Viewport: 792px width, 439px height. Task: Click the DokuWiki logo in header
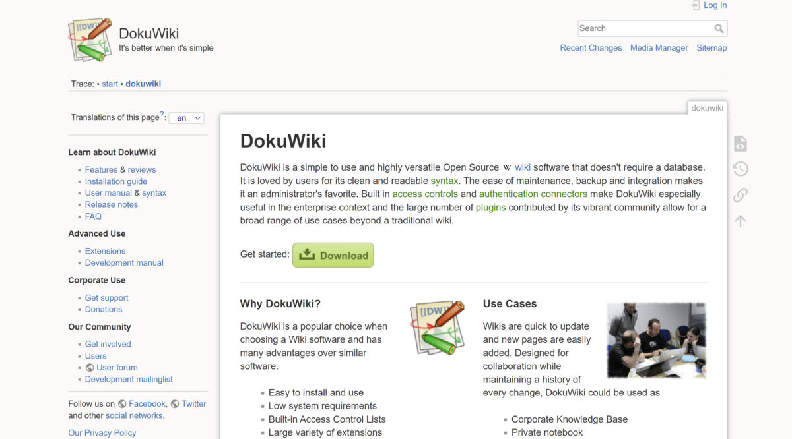90,40
